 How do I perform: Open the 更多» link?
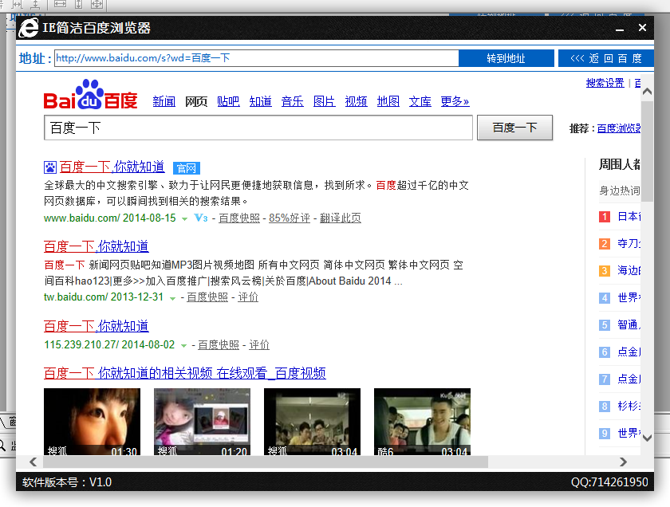pos(455,102)
